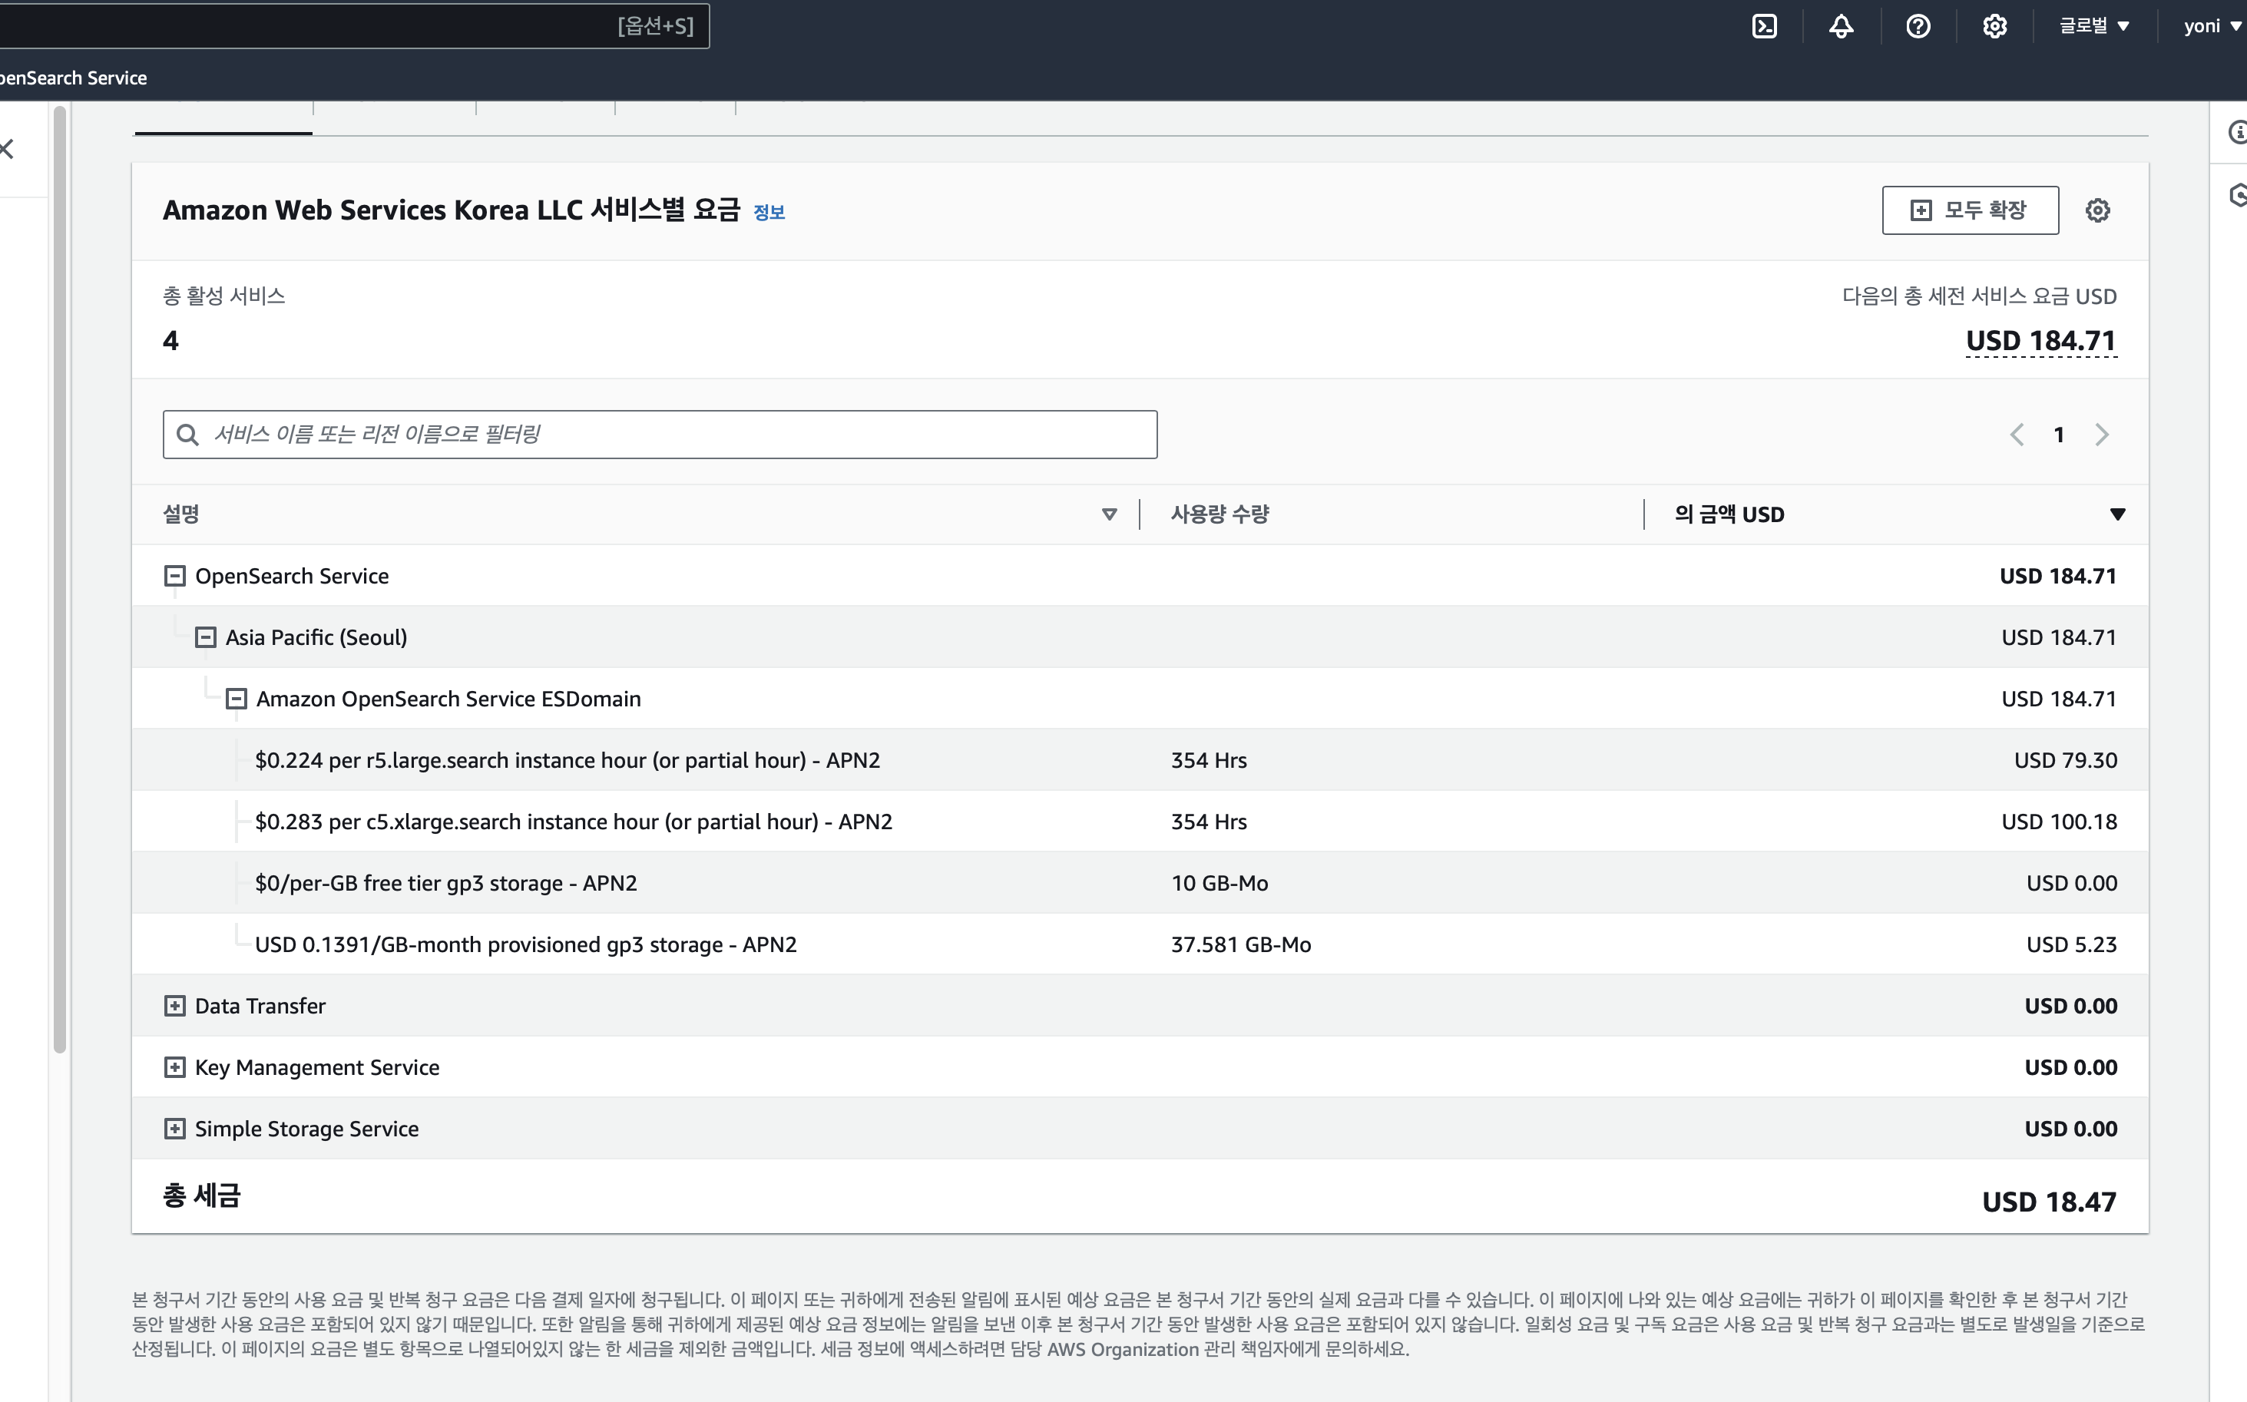Click the USD 79.30 amount

point(2065,760)
